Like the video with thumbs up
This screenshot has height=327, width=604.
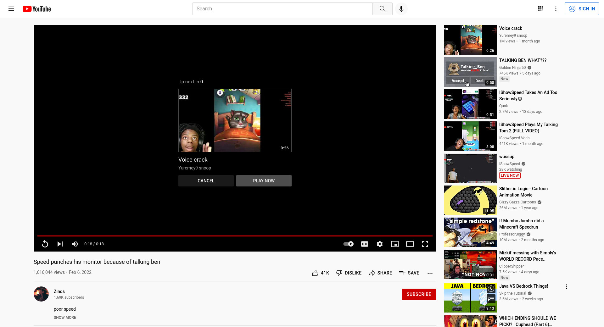click(321, 273)
